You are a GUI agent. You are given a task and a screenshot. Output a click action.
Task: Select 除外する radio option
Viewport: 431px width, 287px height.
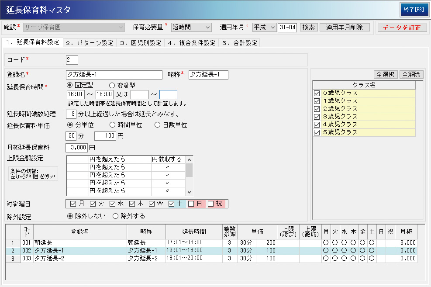(116, 216)
